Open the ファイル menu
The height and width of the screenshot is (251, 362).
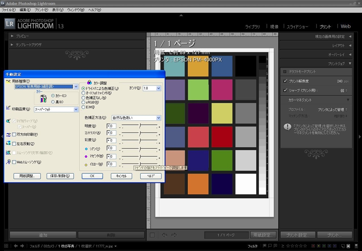tap(9, 10)
